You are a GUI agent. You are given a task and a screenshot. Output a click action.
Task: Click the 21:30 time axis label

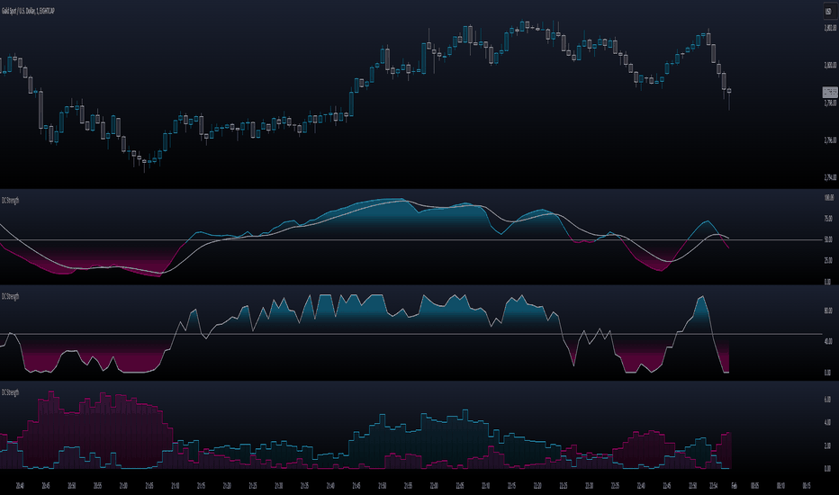279,486
